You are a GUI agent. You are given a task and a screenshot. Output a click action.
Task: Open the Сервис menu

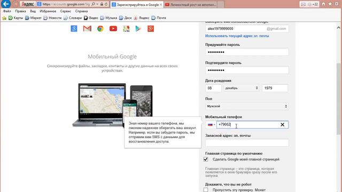click(65, 11)
